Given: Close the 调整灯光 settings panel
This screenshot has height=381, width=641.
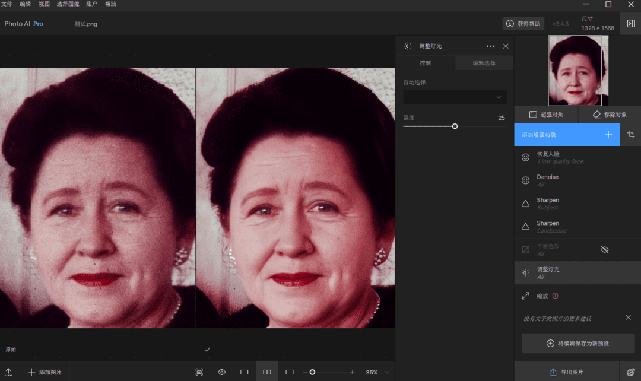Looking at the screenshot, I should [x=506, y=46].
